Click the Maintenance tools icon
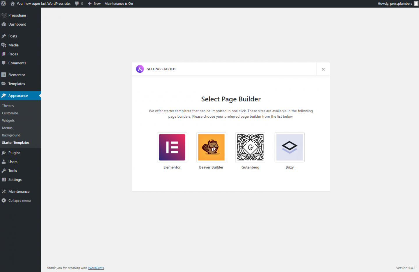Viewport: 419px width, 272px height. pos(4,192)
